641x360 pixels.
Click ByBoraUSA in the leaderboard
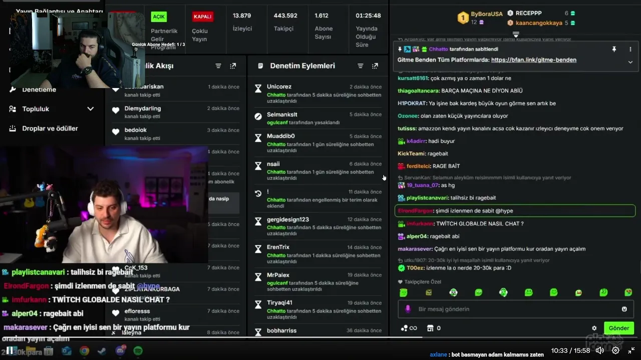click(486, 14)
